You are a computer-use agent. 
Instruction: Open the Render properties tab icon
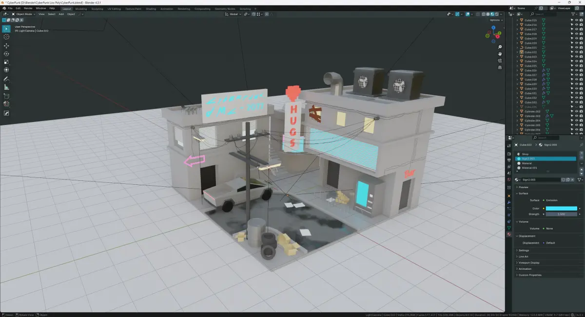[x=509, y=153]
